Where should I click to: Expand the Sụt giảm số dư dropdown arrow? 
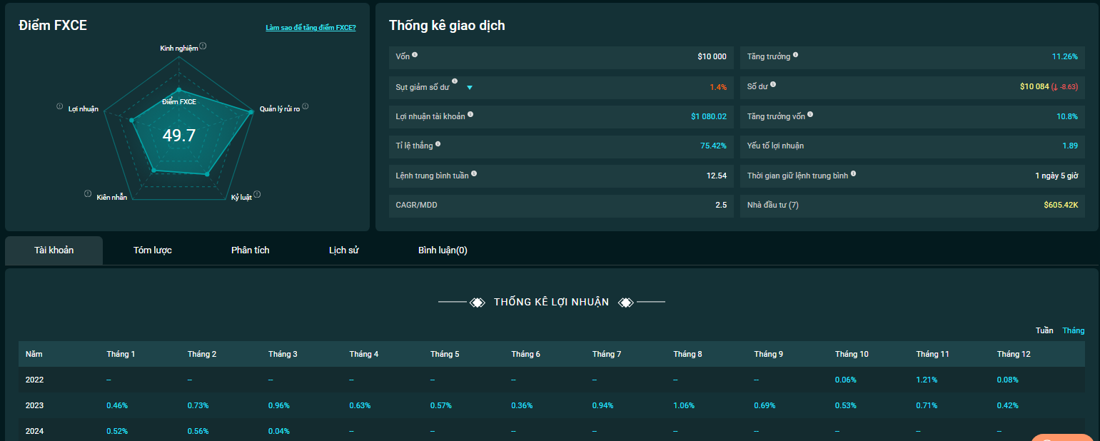coord(470,88)
